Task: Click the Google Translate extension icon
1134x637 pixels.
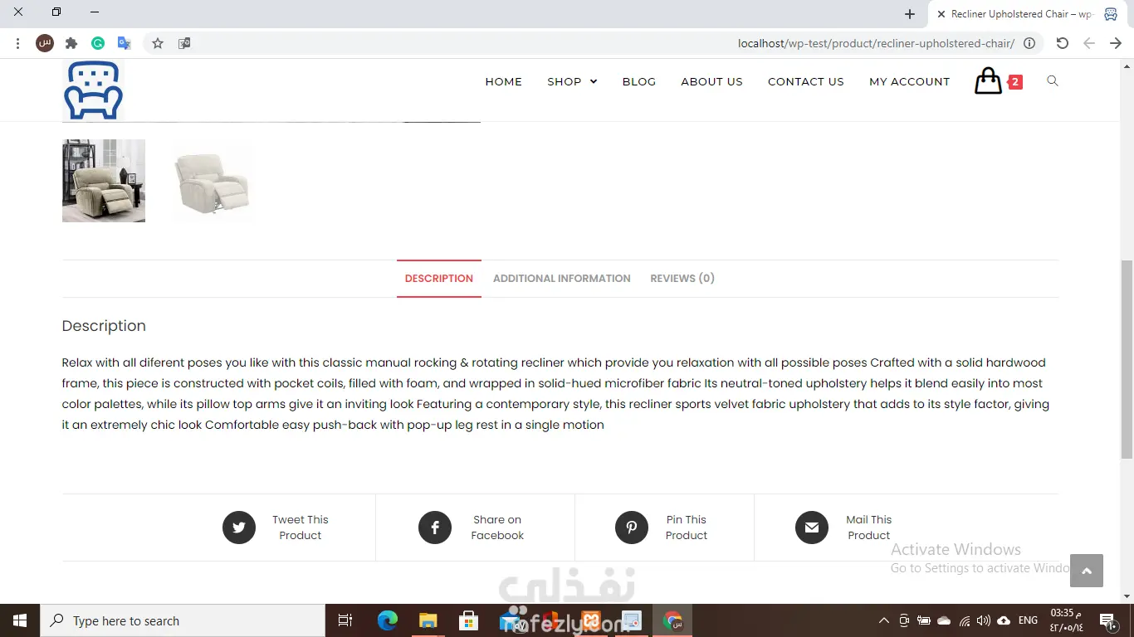Action: click(x=125, y=43)
